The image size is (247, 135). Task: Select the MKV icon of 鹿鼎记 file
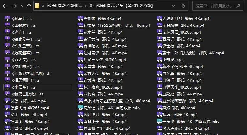(80, 108)
